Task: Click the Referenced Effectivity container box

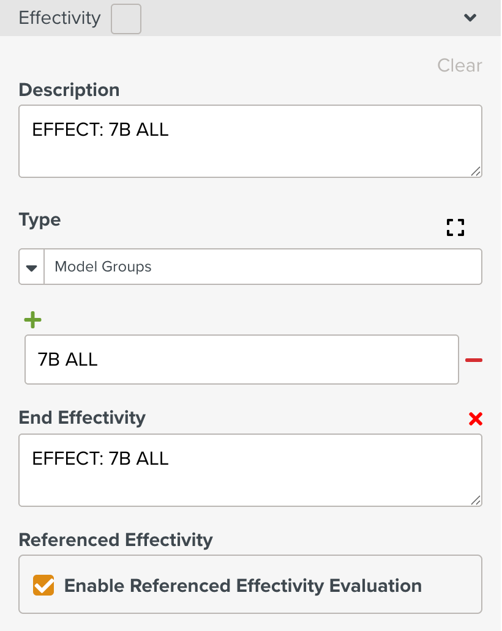Action: tap(250, 585)
